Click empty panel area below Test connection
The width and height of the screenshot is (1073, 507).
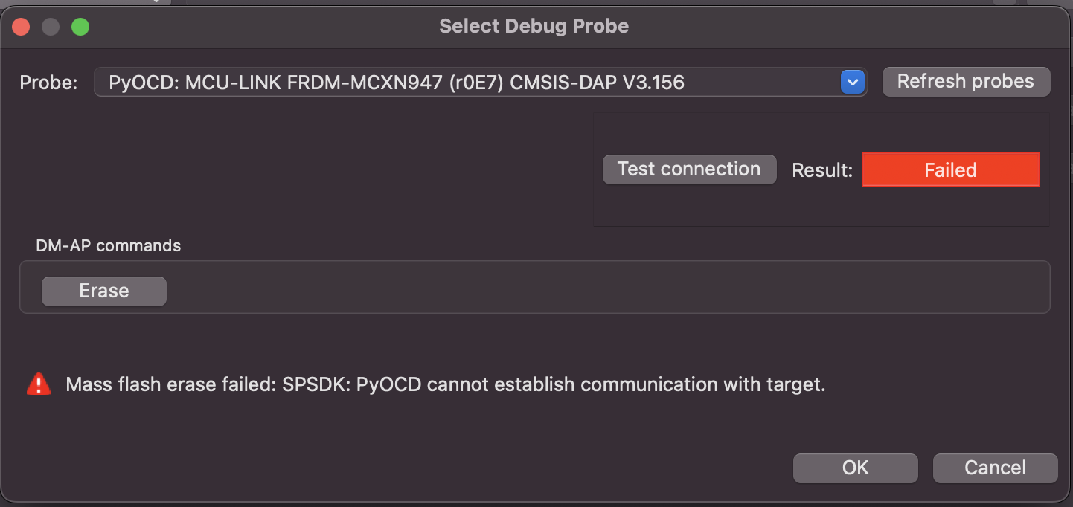tap(819, 207)
